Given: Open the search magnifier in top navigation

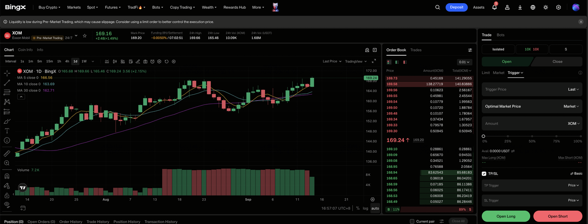Looking at the screenshot, I should click(437, 7).
